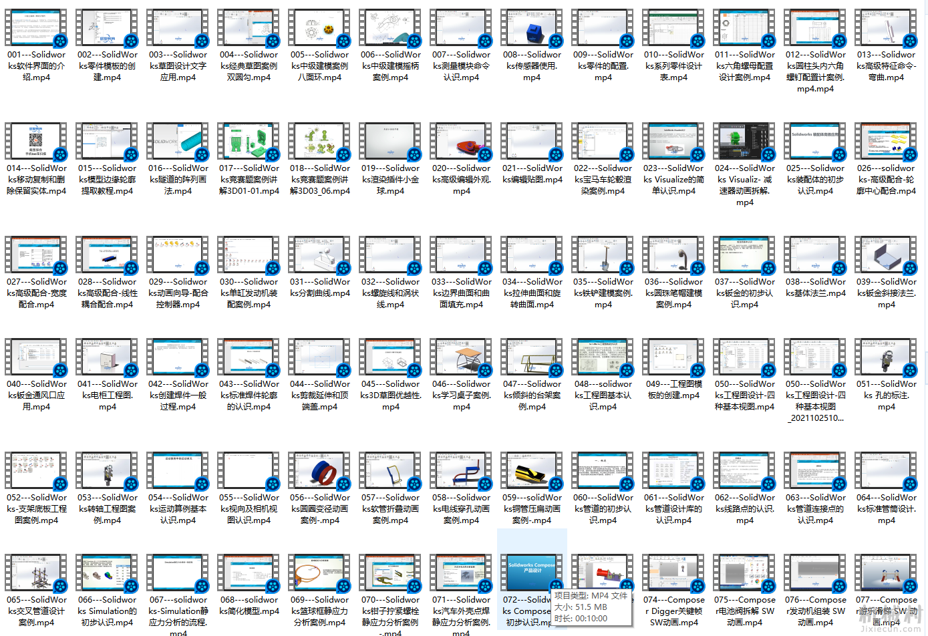Select the file name 032 螺旋线和涡状线
Screen dimensions: 928x636
coord(390,293)
